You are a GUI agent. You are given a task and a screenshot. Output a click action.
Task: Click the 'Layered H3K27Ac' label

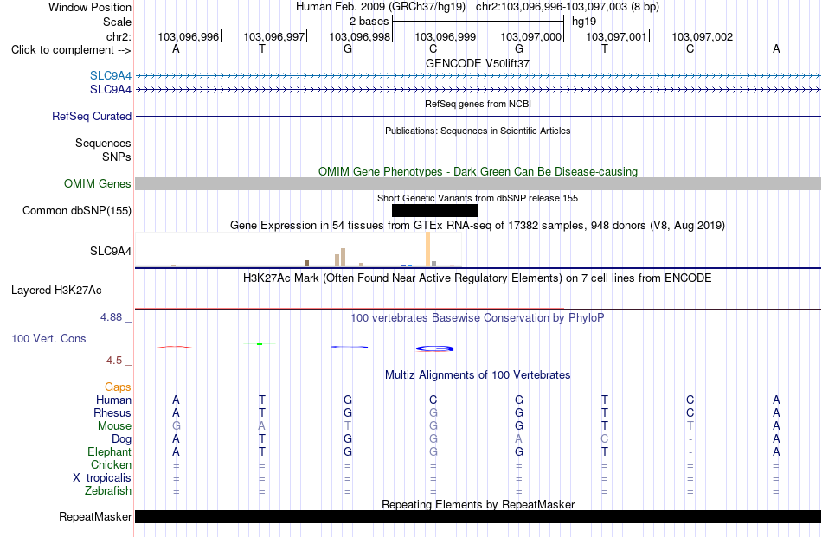point(56,291)
